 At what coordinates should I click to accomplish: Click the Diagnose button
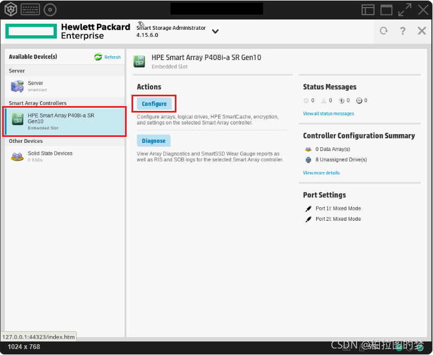coord(154,141)
